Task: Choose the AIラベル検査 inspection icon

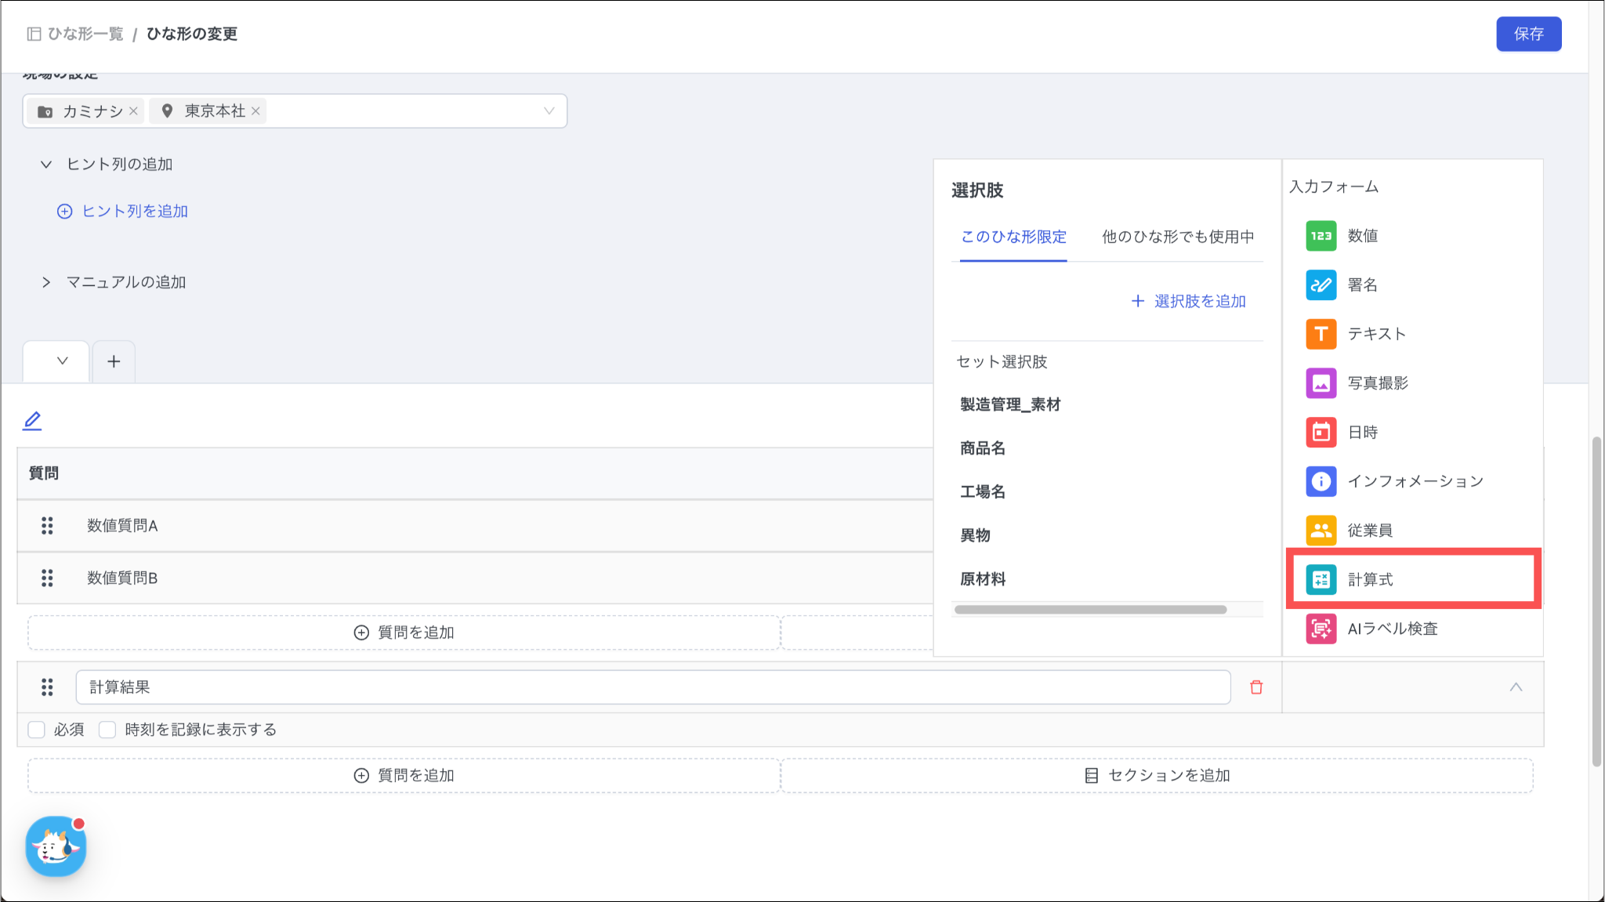Action: tap(1321, 629)
